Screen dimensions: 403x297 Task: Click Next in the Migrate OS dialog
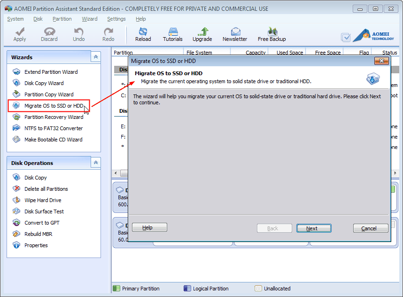coord(314,228)
